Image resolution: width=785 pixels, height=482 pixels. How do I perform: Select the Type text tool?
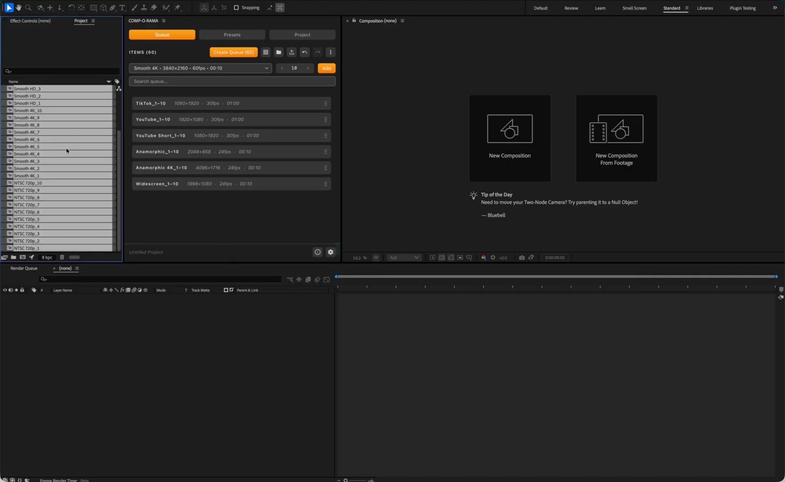(122, 8)
